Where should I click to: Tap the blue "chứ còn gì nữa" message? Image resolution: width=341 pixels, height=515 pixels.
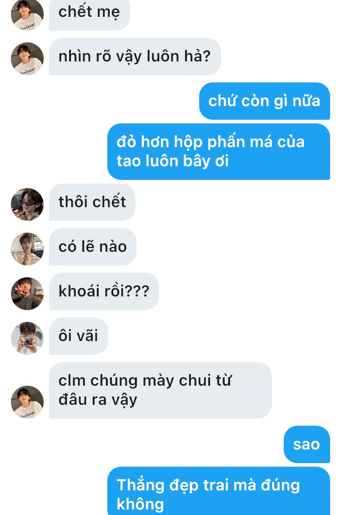[264, 101]
